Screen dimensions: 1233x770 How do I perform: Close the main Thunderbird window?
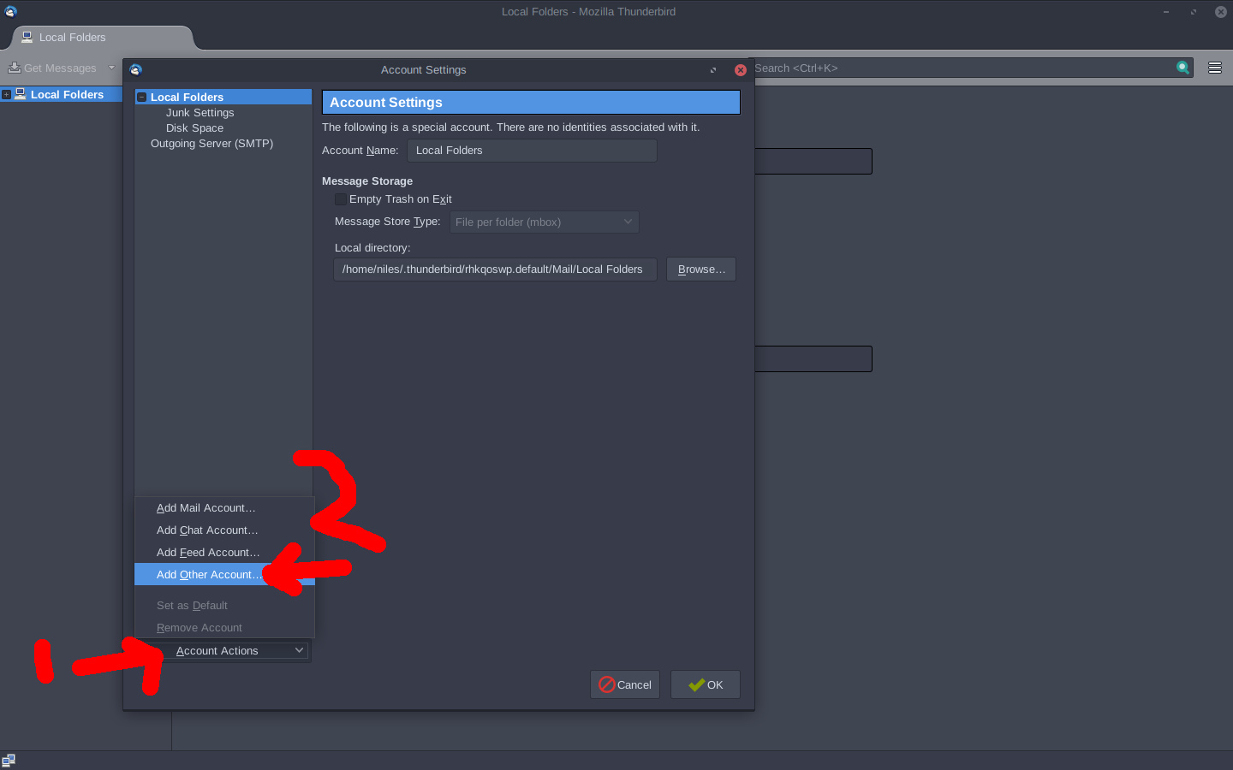point(1221,12)
